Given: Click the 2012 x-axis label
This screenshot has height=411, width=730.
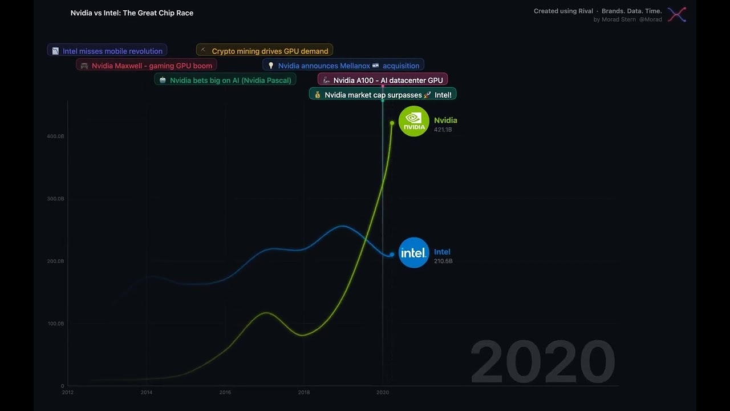Looking at the screenshot, I should pyautogui.click(x=68, y=393).
